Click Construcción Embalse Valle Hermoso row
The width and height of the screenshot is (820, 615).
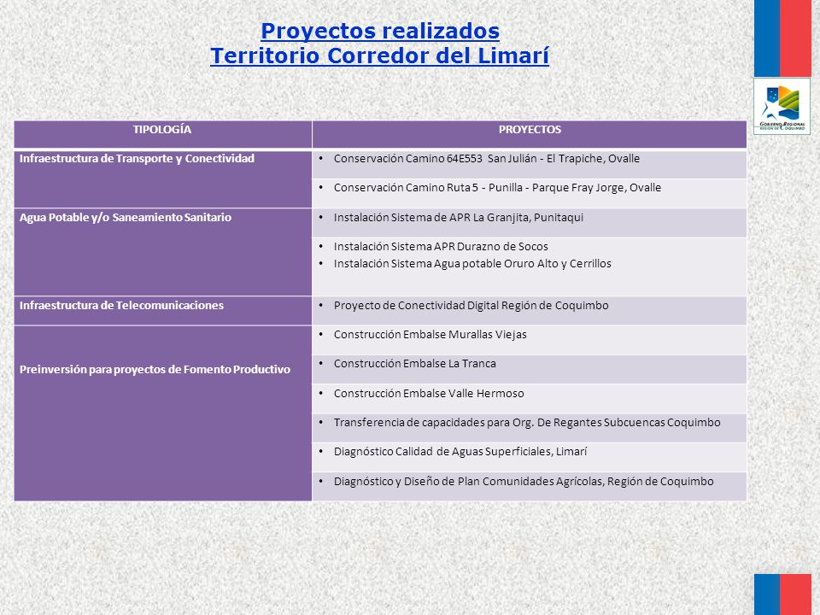tap(530, 399)
